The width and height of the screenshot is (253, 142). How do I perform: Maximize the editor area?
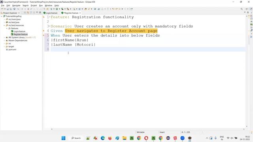[x=248, y=13]
